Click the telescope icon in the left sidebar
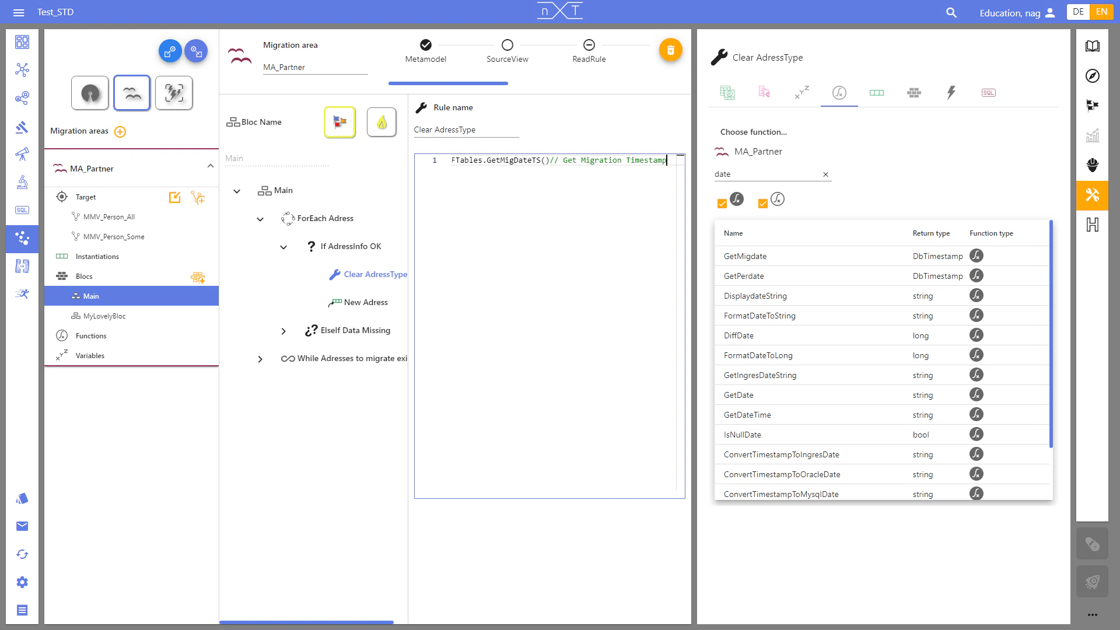 pyautogui.click(x=22, y=154)
